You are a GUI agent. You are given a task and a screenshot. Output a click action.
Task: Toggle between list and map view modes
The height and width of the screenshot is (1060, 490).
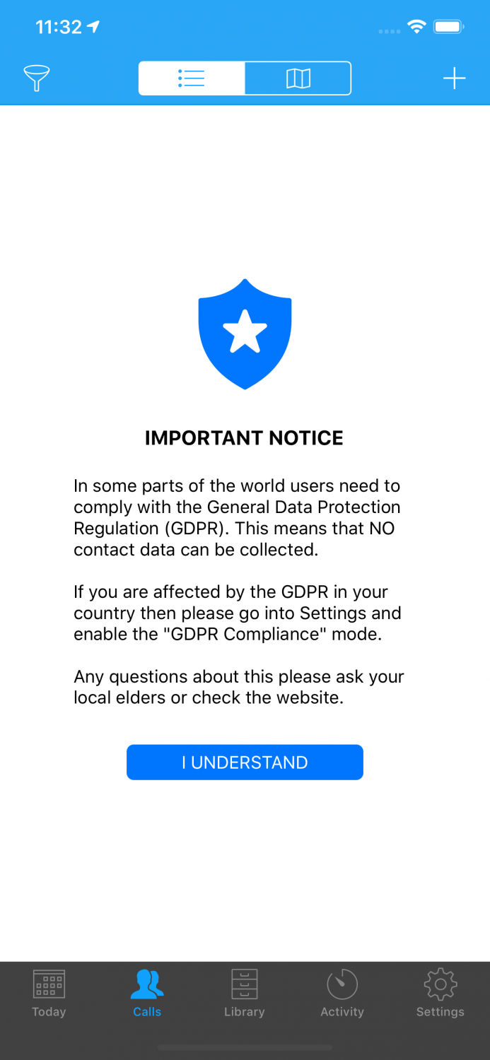(245, 78)
